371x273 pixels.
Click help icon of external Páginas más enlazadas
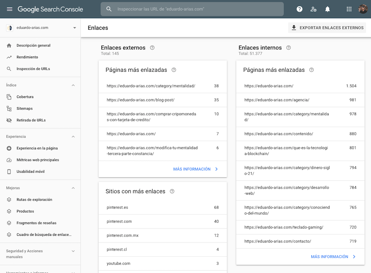[174, 70]
